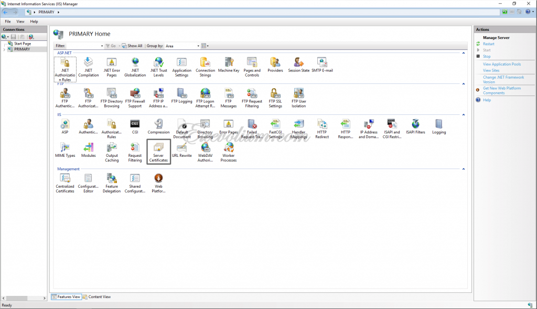Screen dimensions: 537x309
Task: Collapse the ASP.NET group
Action: click(464, 53)
